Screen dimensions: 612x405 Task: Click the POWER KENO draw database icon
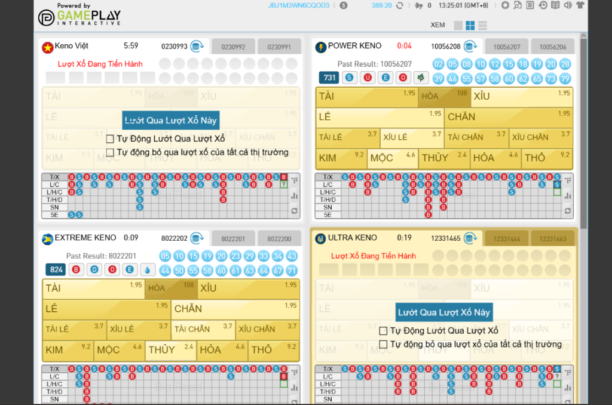[471, 46]
